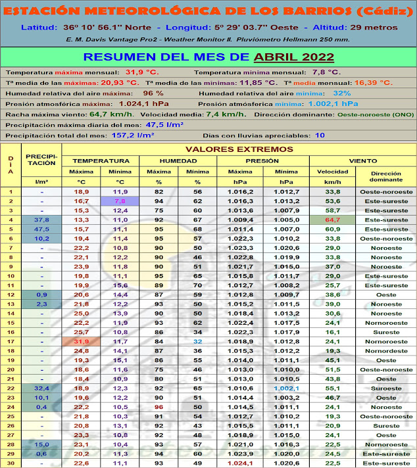
Task: Select maximum pressure '1.023,9' on day 29
Action: click(x=240, y=454)
